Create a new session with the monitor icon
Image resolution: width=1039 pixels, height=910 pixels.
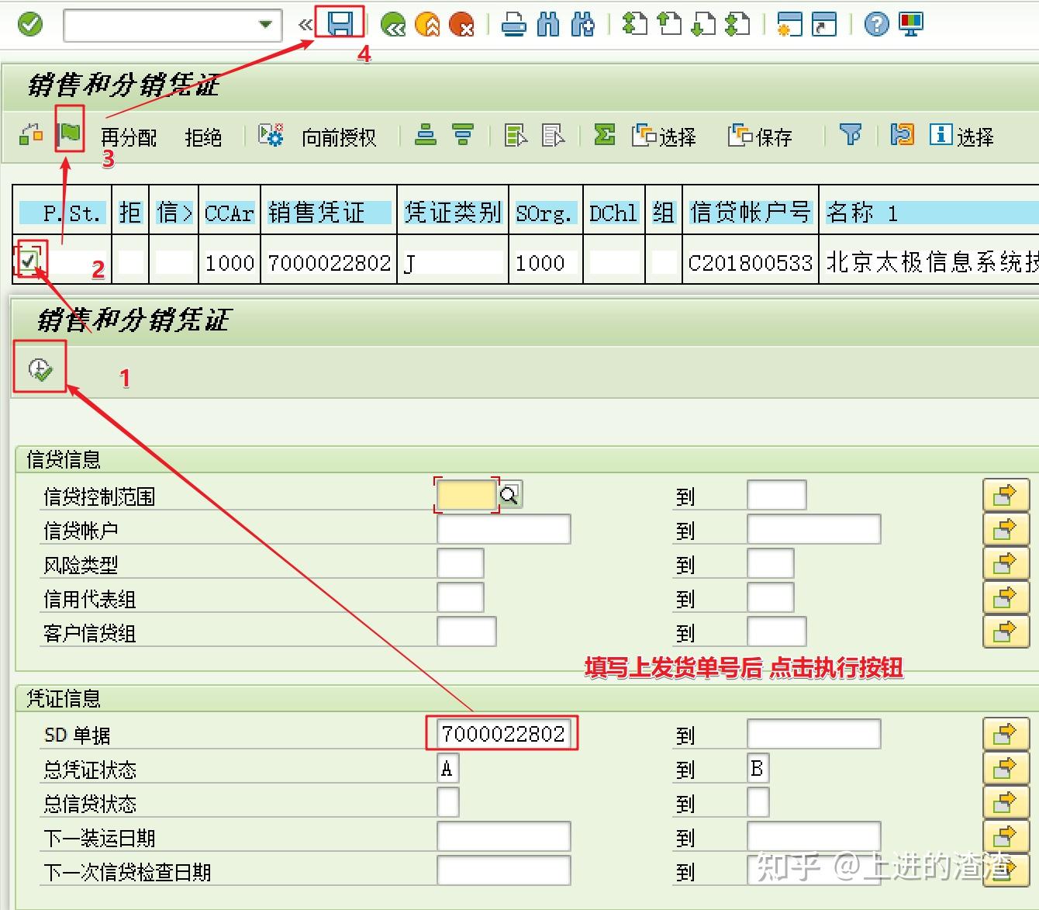911,24
